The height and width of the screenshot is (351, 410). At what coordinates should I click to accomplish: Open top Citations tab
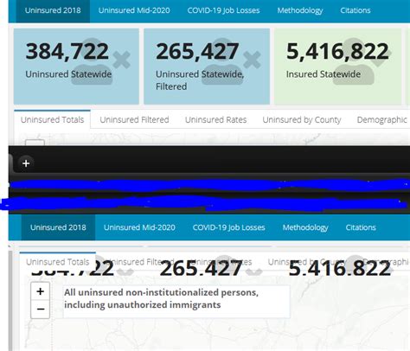pos(356,10)
